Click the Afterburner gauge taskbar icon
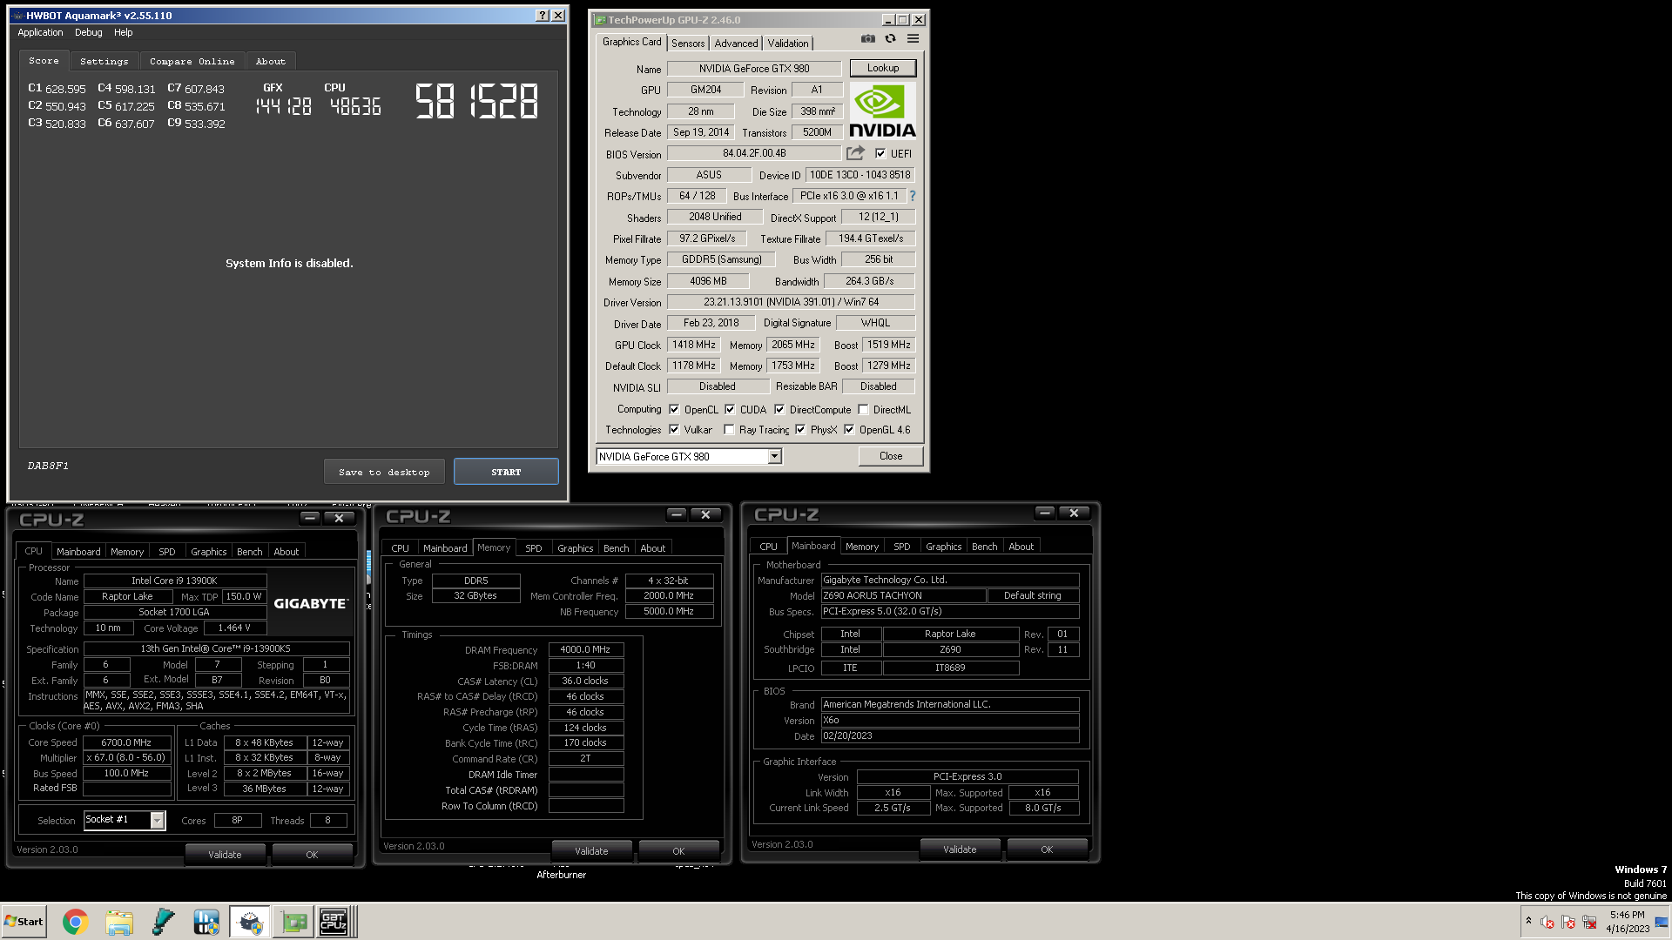Image resolution: width=1672 pixels, height=940 pixels. click(250, 922)
